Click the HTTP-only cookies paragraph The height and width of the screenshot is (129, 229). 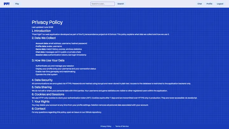click(114, 98)
